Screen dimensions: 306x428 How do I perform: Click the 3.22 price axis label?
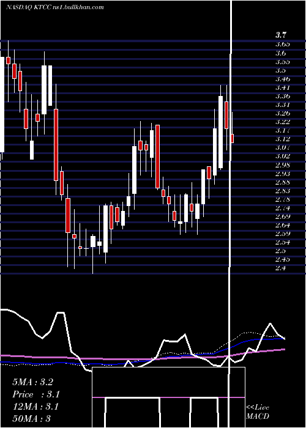[283, 122]
